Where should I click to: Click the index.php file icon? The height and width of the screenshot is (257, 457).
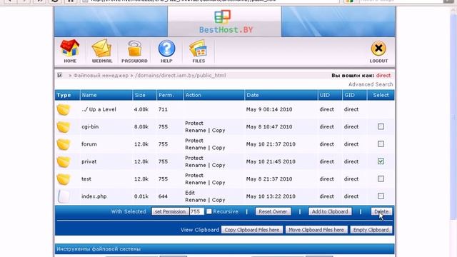64,196
